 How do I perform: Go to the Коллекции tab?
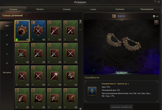[120, 9]
